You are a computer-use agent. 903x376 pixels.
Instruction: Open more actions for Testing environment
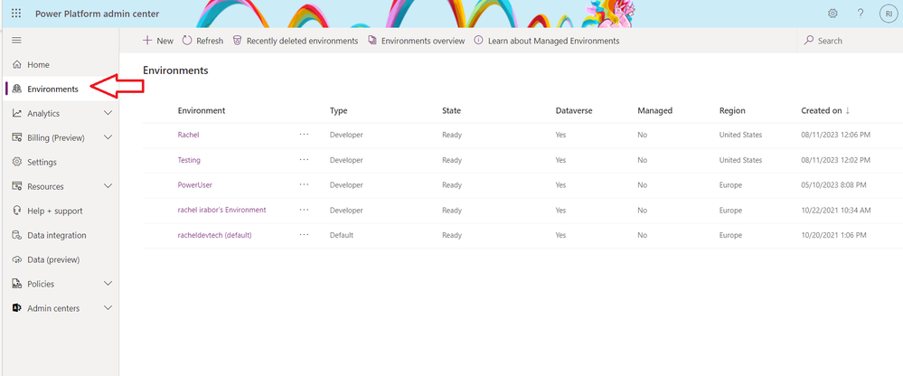pos(304,159)
